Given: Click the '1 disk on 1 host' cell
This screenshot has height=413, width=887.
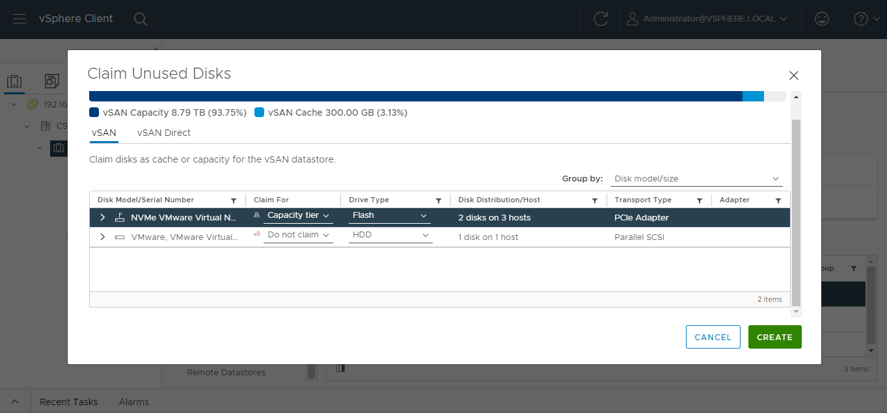Looking at the screenshot, I should click(488, 237).
